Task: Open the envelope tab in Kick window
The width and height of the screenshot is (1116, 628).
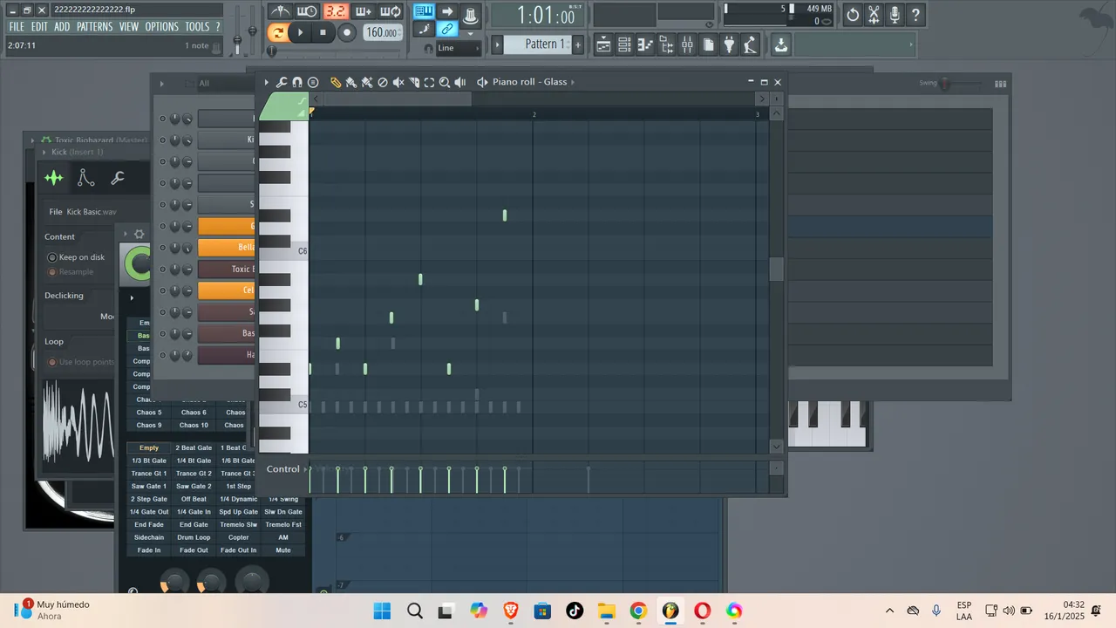Action: [x=85, y=178]
